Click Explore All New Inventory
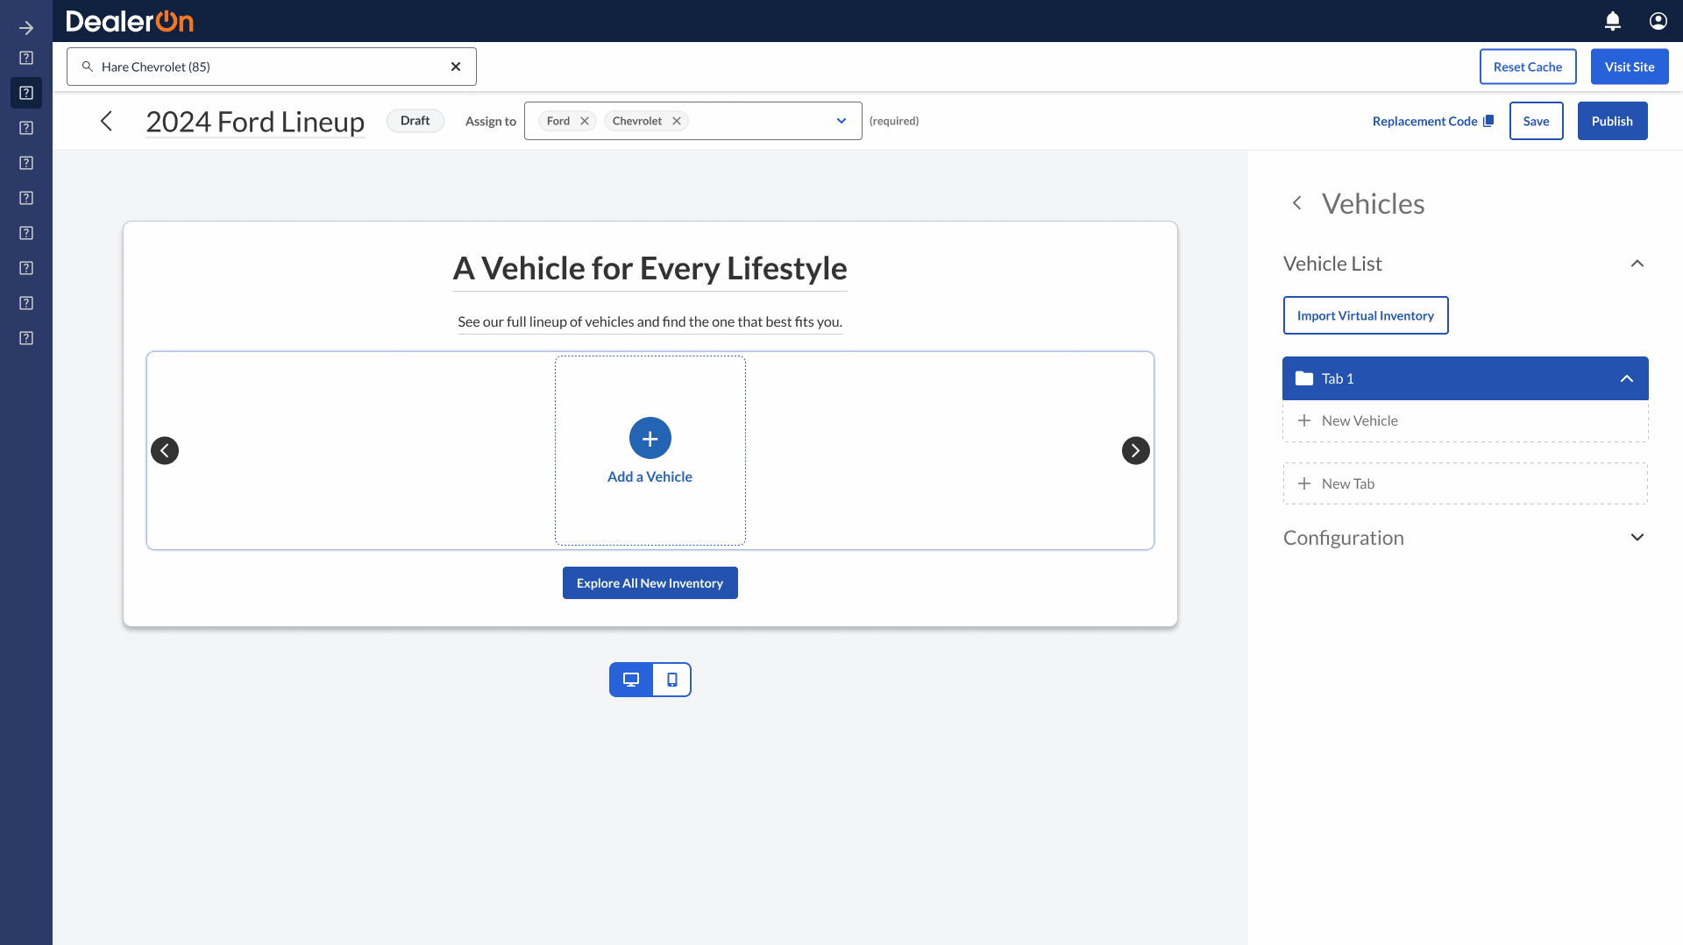The image size is (1683, 945). coord(650,583)
